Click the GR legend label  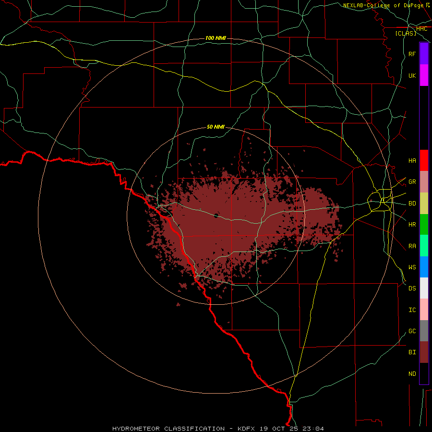(412, 182)
